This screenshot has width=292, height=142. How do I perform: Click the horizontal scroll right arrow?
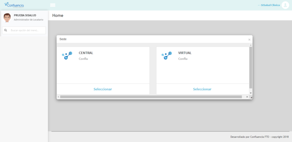tap(247, 97)
